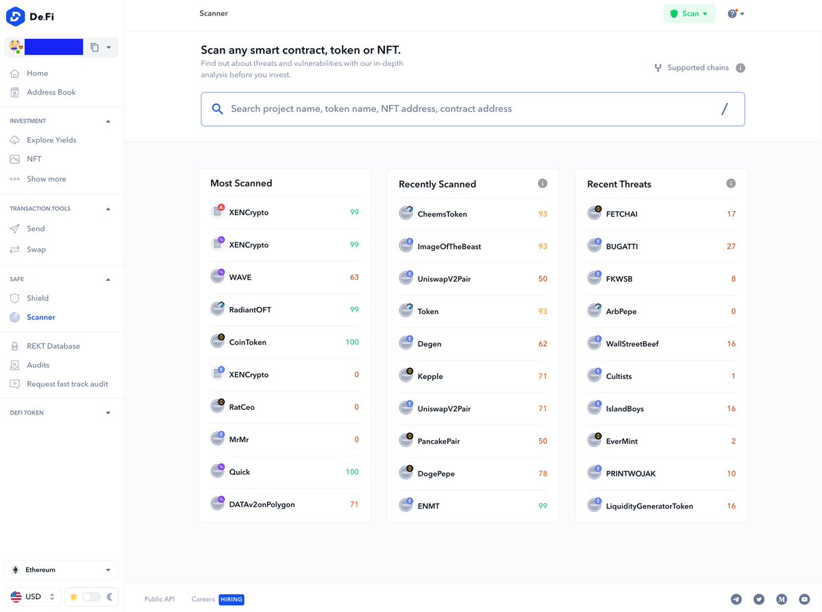Image resolution: width=822 pixels, height=612 pixels.
Task: Click the HIRING badge
Action: 232,600
